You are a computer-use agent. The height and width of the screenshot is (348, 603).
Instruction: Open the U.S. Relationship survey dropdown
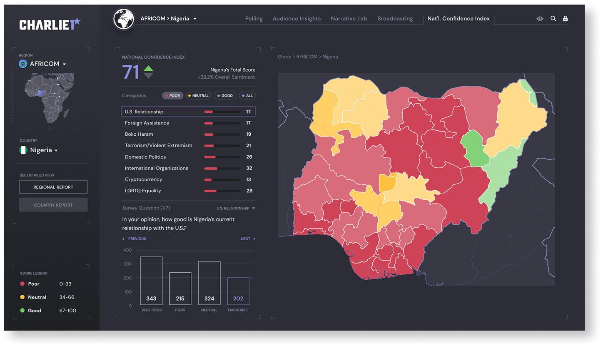(x=236, y=208)
